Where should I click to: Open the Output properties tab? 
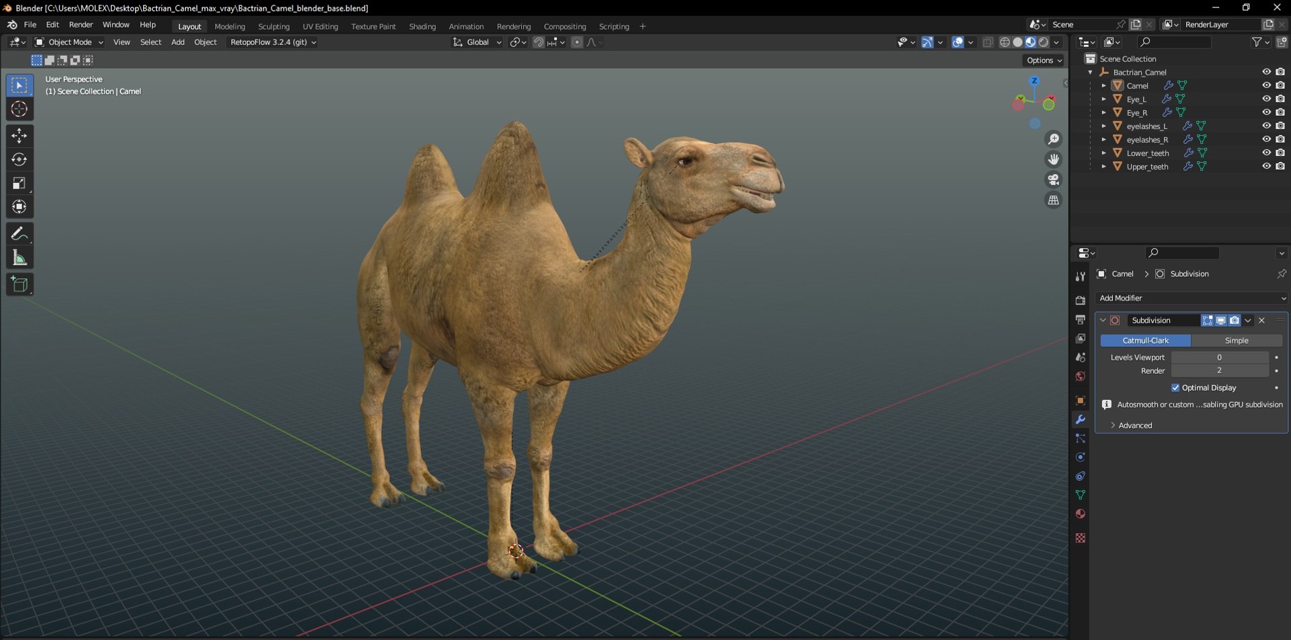(1080, 319)
